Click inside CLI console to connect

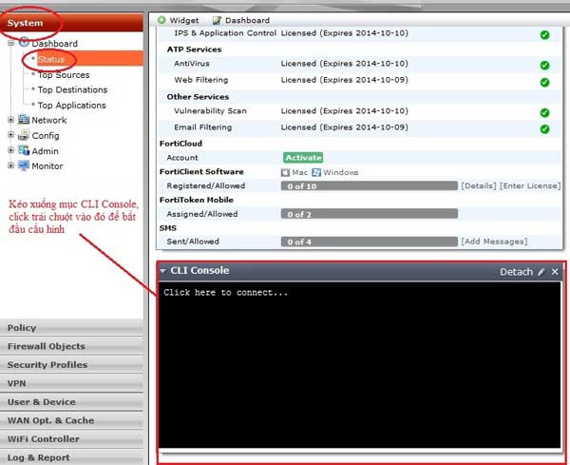point(359,365)
